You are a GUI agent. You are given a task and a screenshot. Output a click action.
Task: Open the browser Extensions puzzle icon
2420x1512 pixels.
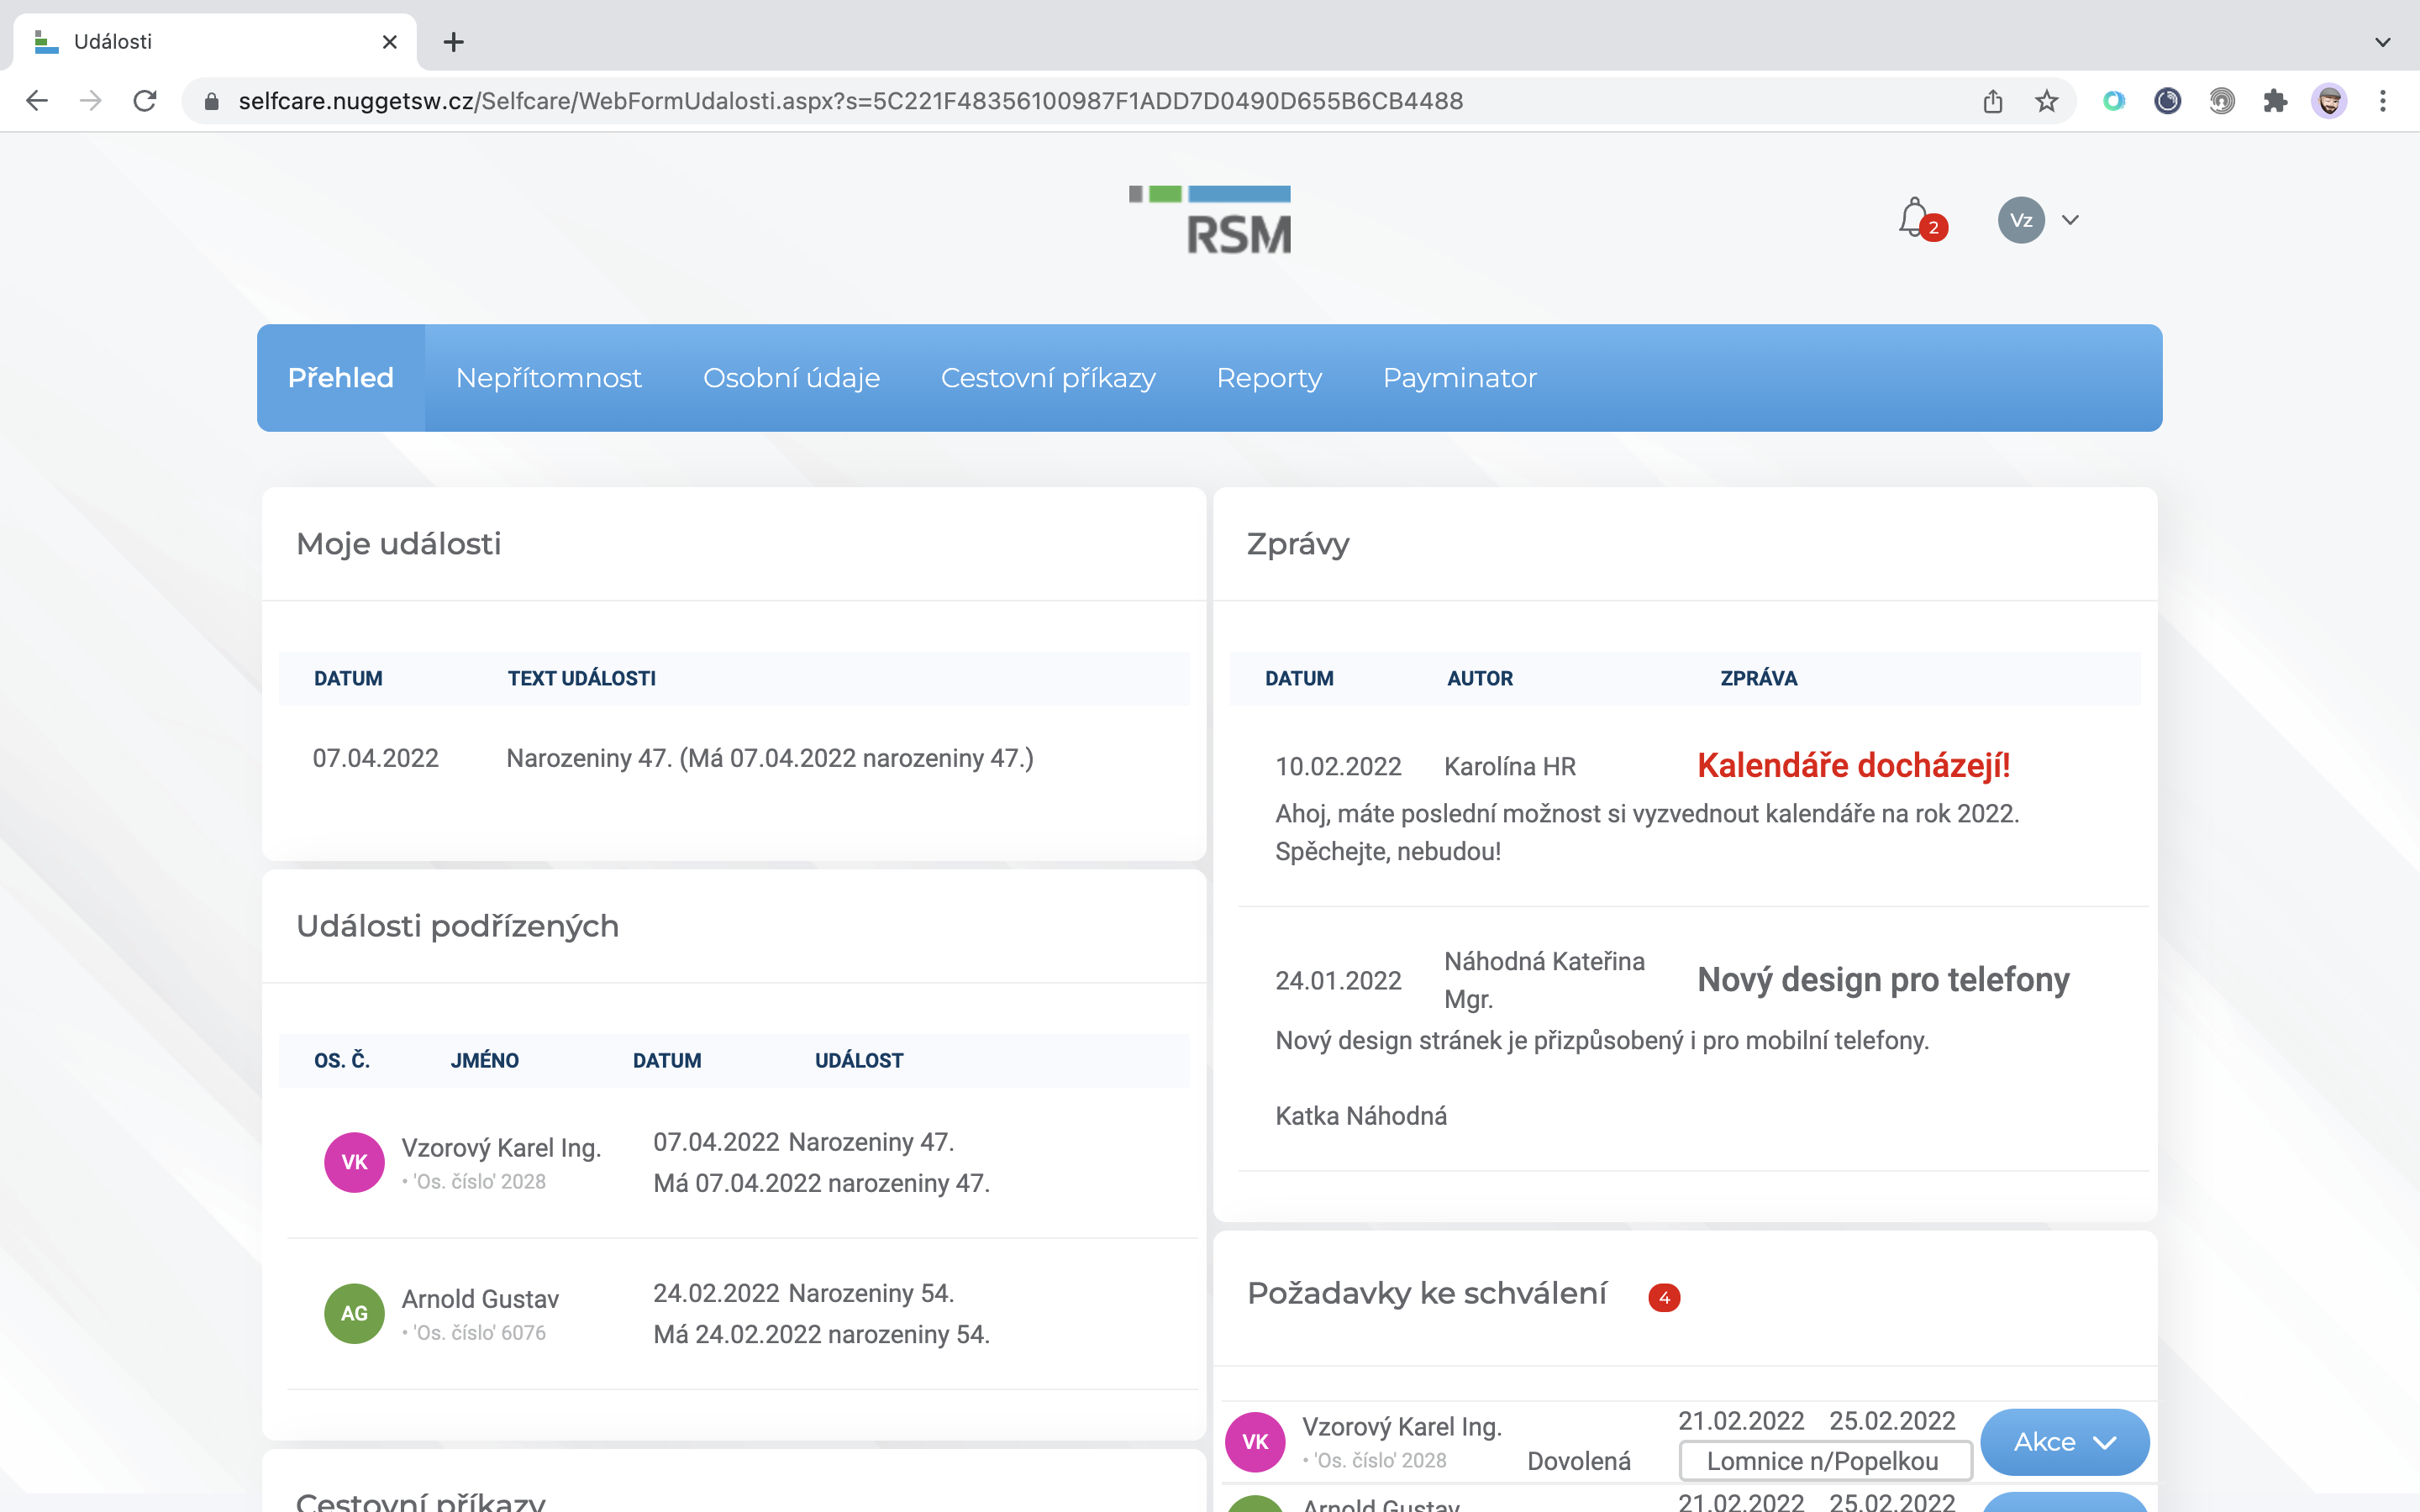pyautogui.click(x=2275, y=101)
